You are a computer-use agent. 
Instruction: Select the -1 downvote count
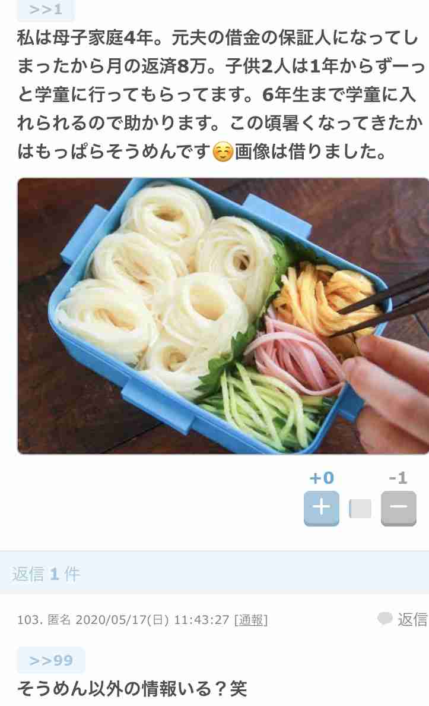coord(398,478)
